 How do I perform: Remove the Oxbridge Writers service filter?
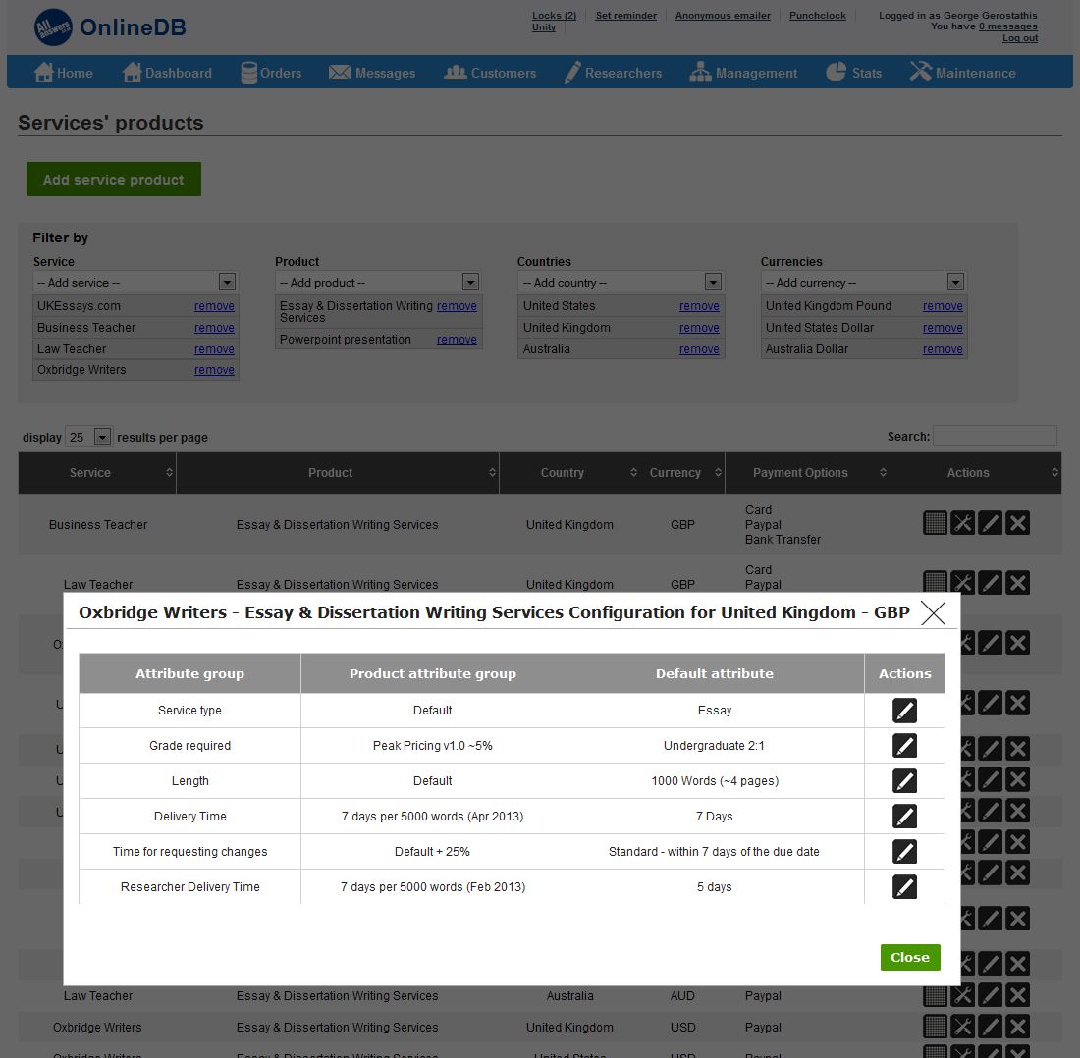[x=214, y=370]
